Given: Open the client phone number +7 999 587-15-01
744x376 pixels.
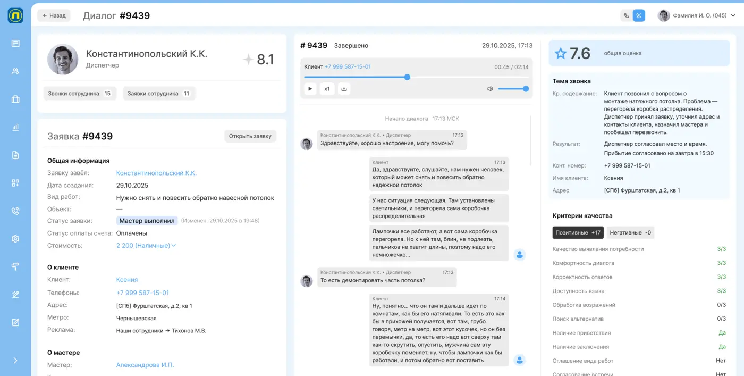Looking at the screenshot, I should point(142,293).
